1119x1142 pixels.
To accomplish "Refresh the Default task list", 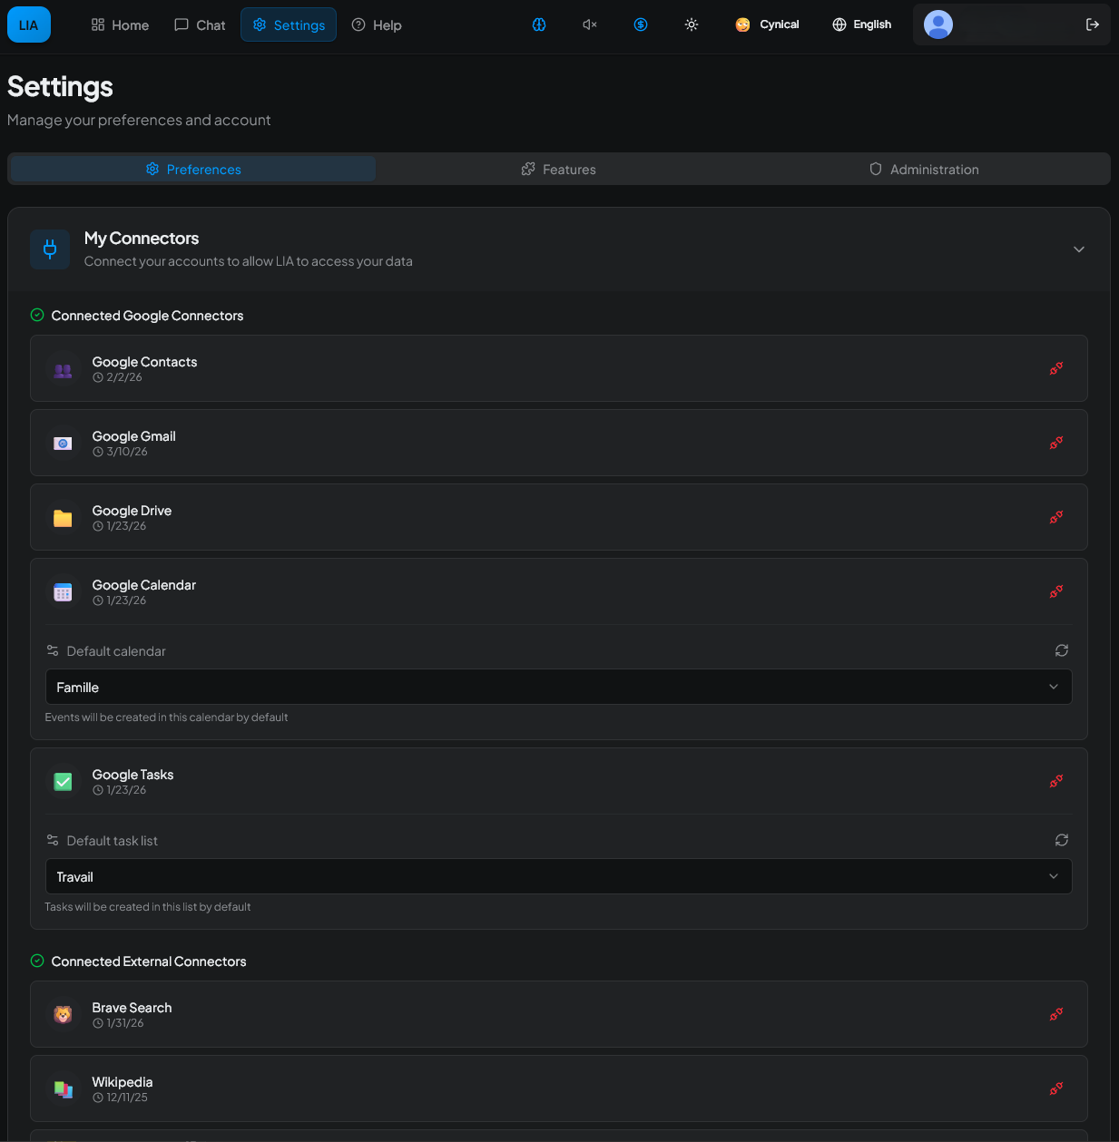I will 1061,840.
